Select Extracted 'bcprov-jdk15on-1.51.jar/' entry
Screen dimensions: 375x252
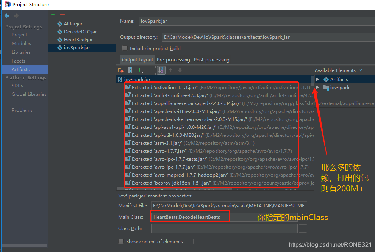coord(219,183)
